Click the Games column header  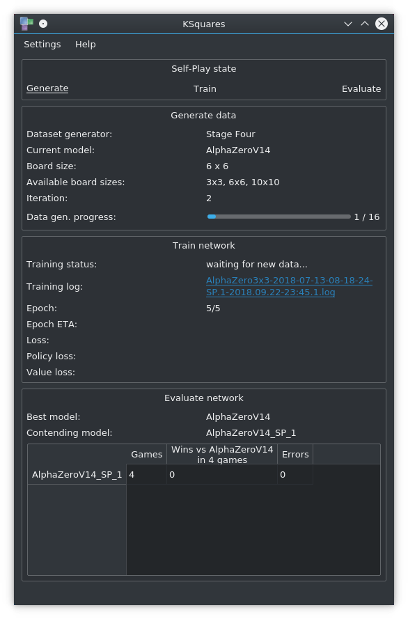point(147,455)
